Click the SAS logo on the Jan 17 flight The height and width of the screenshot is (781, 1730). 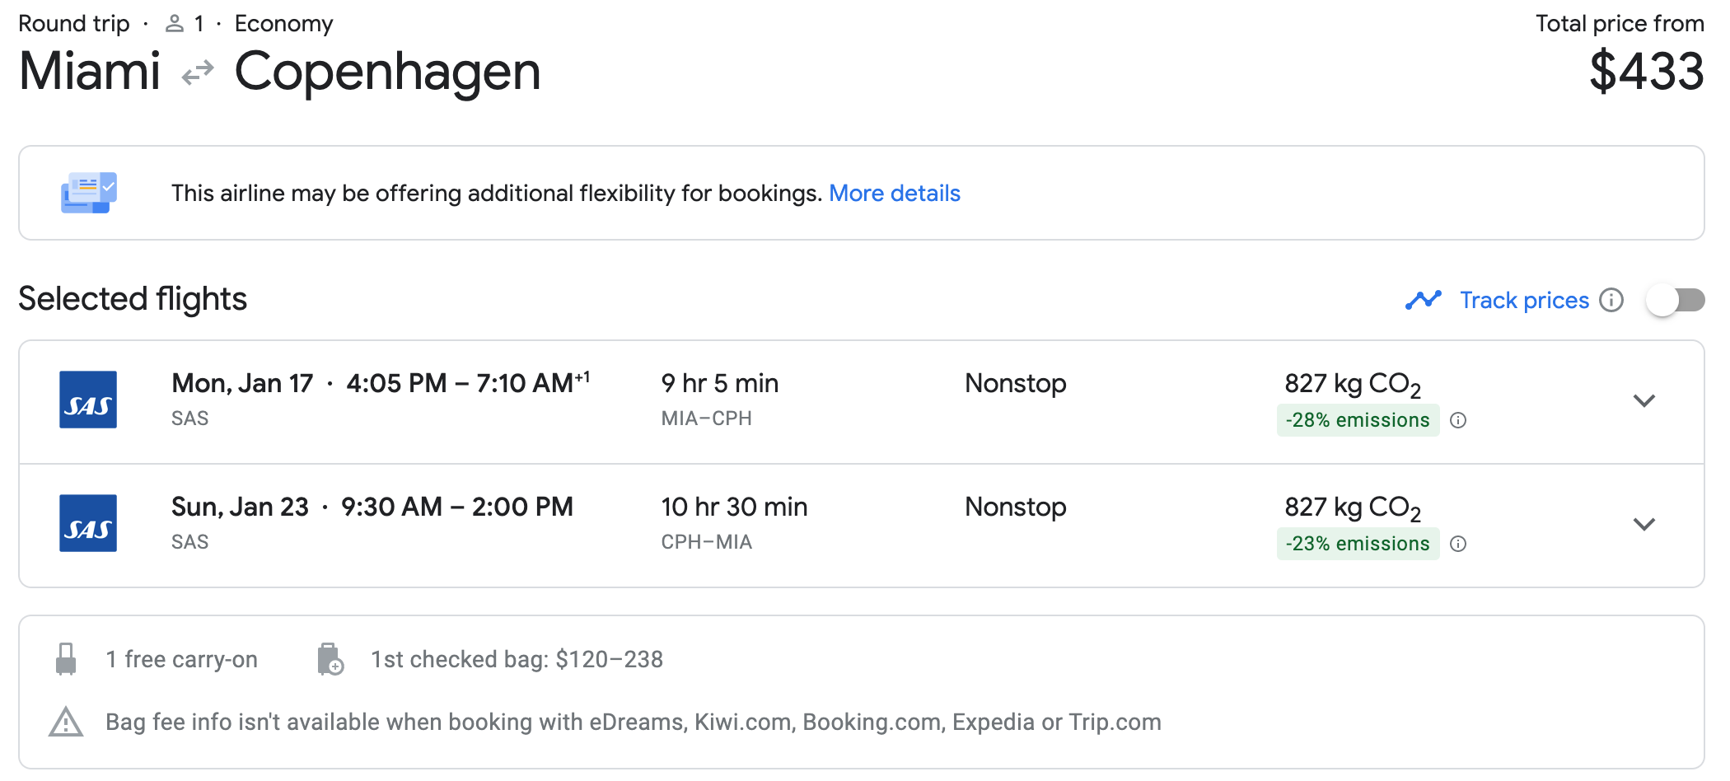(x=88, y=400)
